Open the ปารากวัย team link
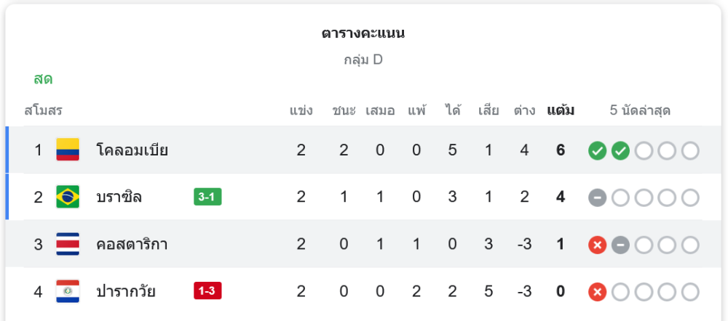Screen dimensions: 728x321 [126, 292]
